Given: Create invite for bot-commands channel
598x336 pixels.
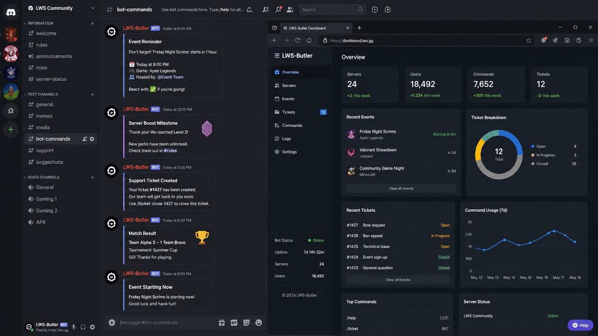Looking at the screenshot, I should coord(85,139).
